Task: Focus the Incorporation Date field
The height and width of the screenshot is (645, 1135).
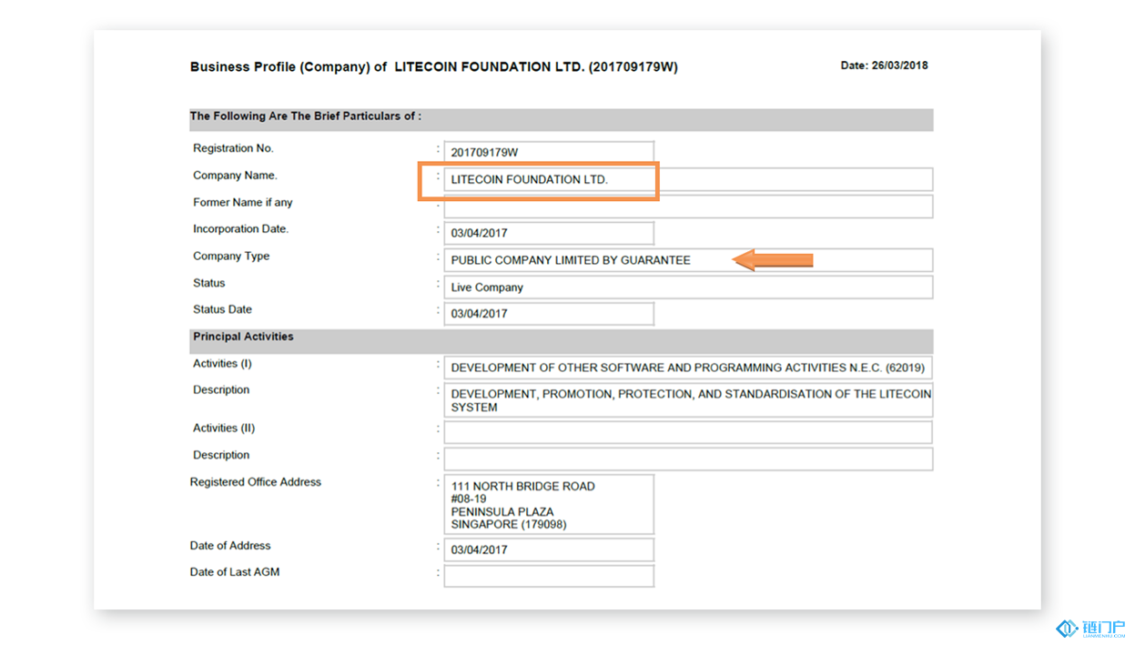Action: click(x=548, y=233)
